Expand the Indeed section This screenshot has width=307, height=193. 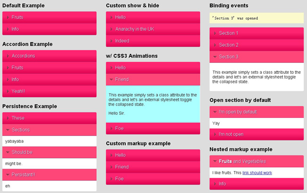click(122, 41)
